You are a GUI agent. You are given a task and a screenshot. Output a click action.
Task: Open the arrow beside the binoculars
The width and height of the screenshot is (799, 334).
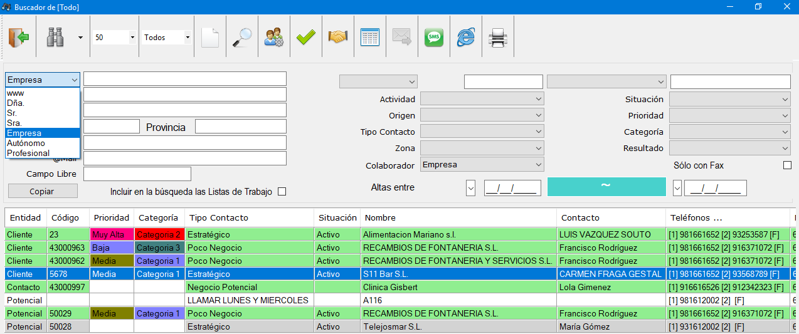(80, 38)
